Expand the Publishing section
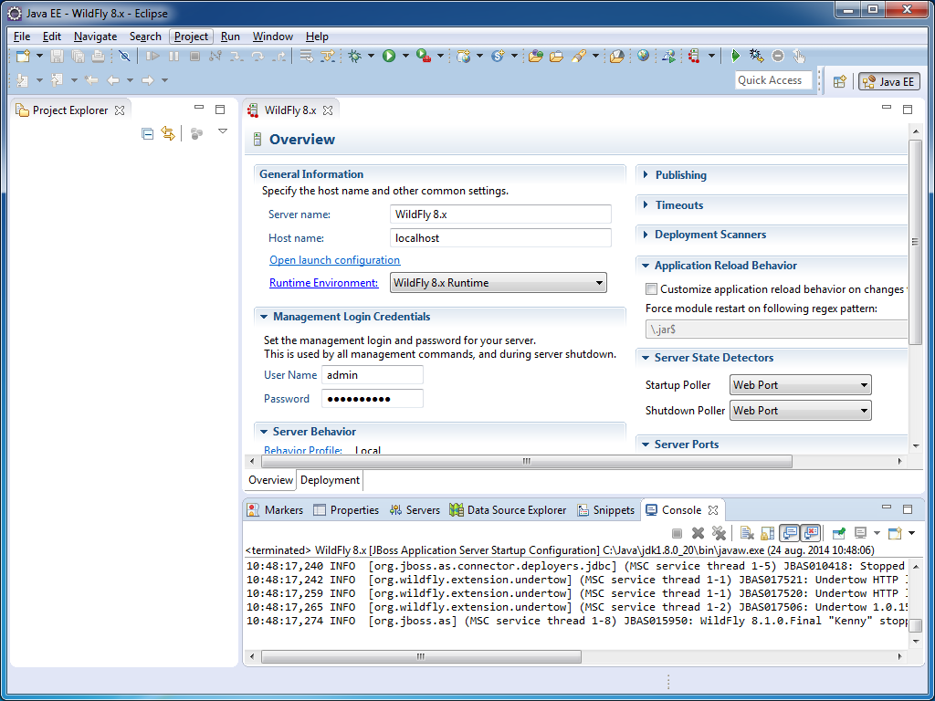Image resolution: width=935 pixels, height=701 pixels. [x=646, y=174]
